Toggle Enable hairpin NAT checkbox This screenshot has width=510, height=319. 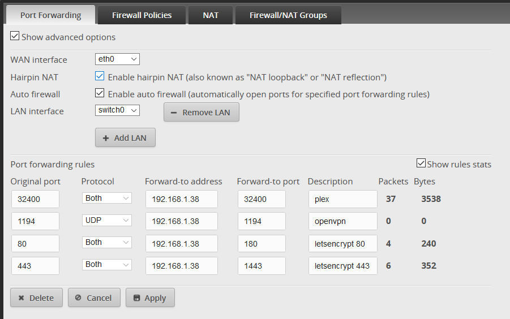(x=100, y=76)
